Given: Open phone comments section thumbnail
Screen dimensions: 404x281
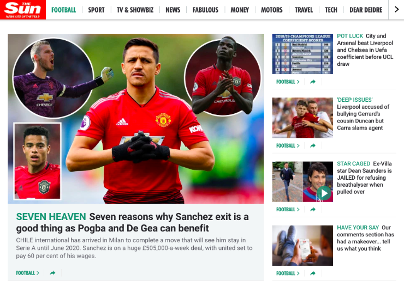Looking at the screenshot, I should click(302, 246).
